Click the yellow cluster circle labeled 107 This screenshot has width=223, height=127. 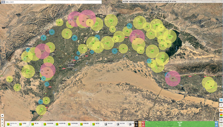tap(152, 51)
